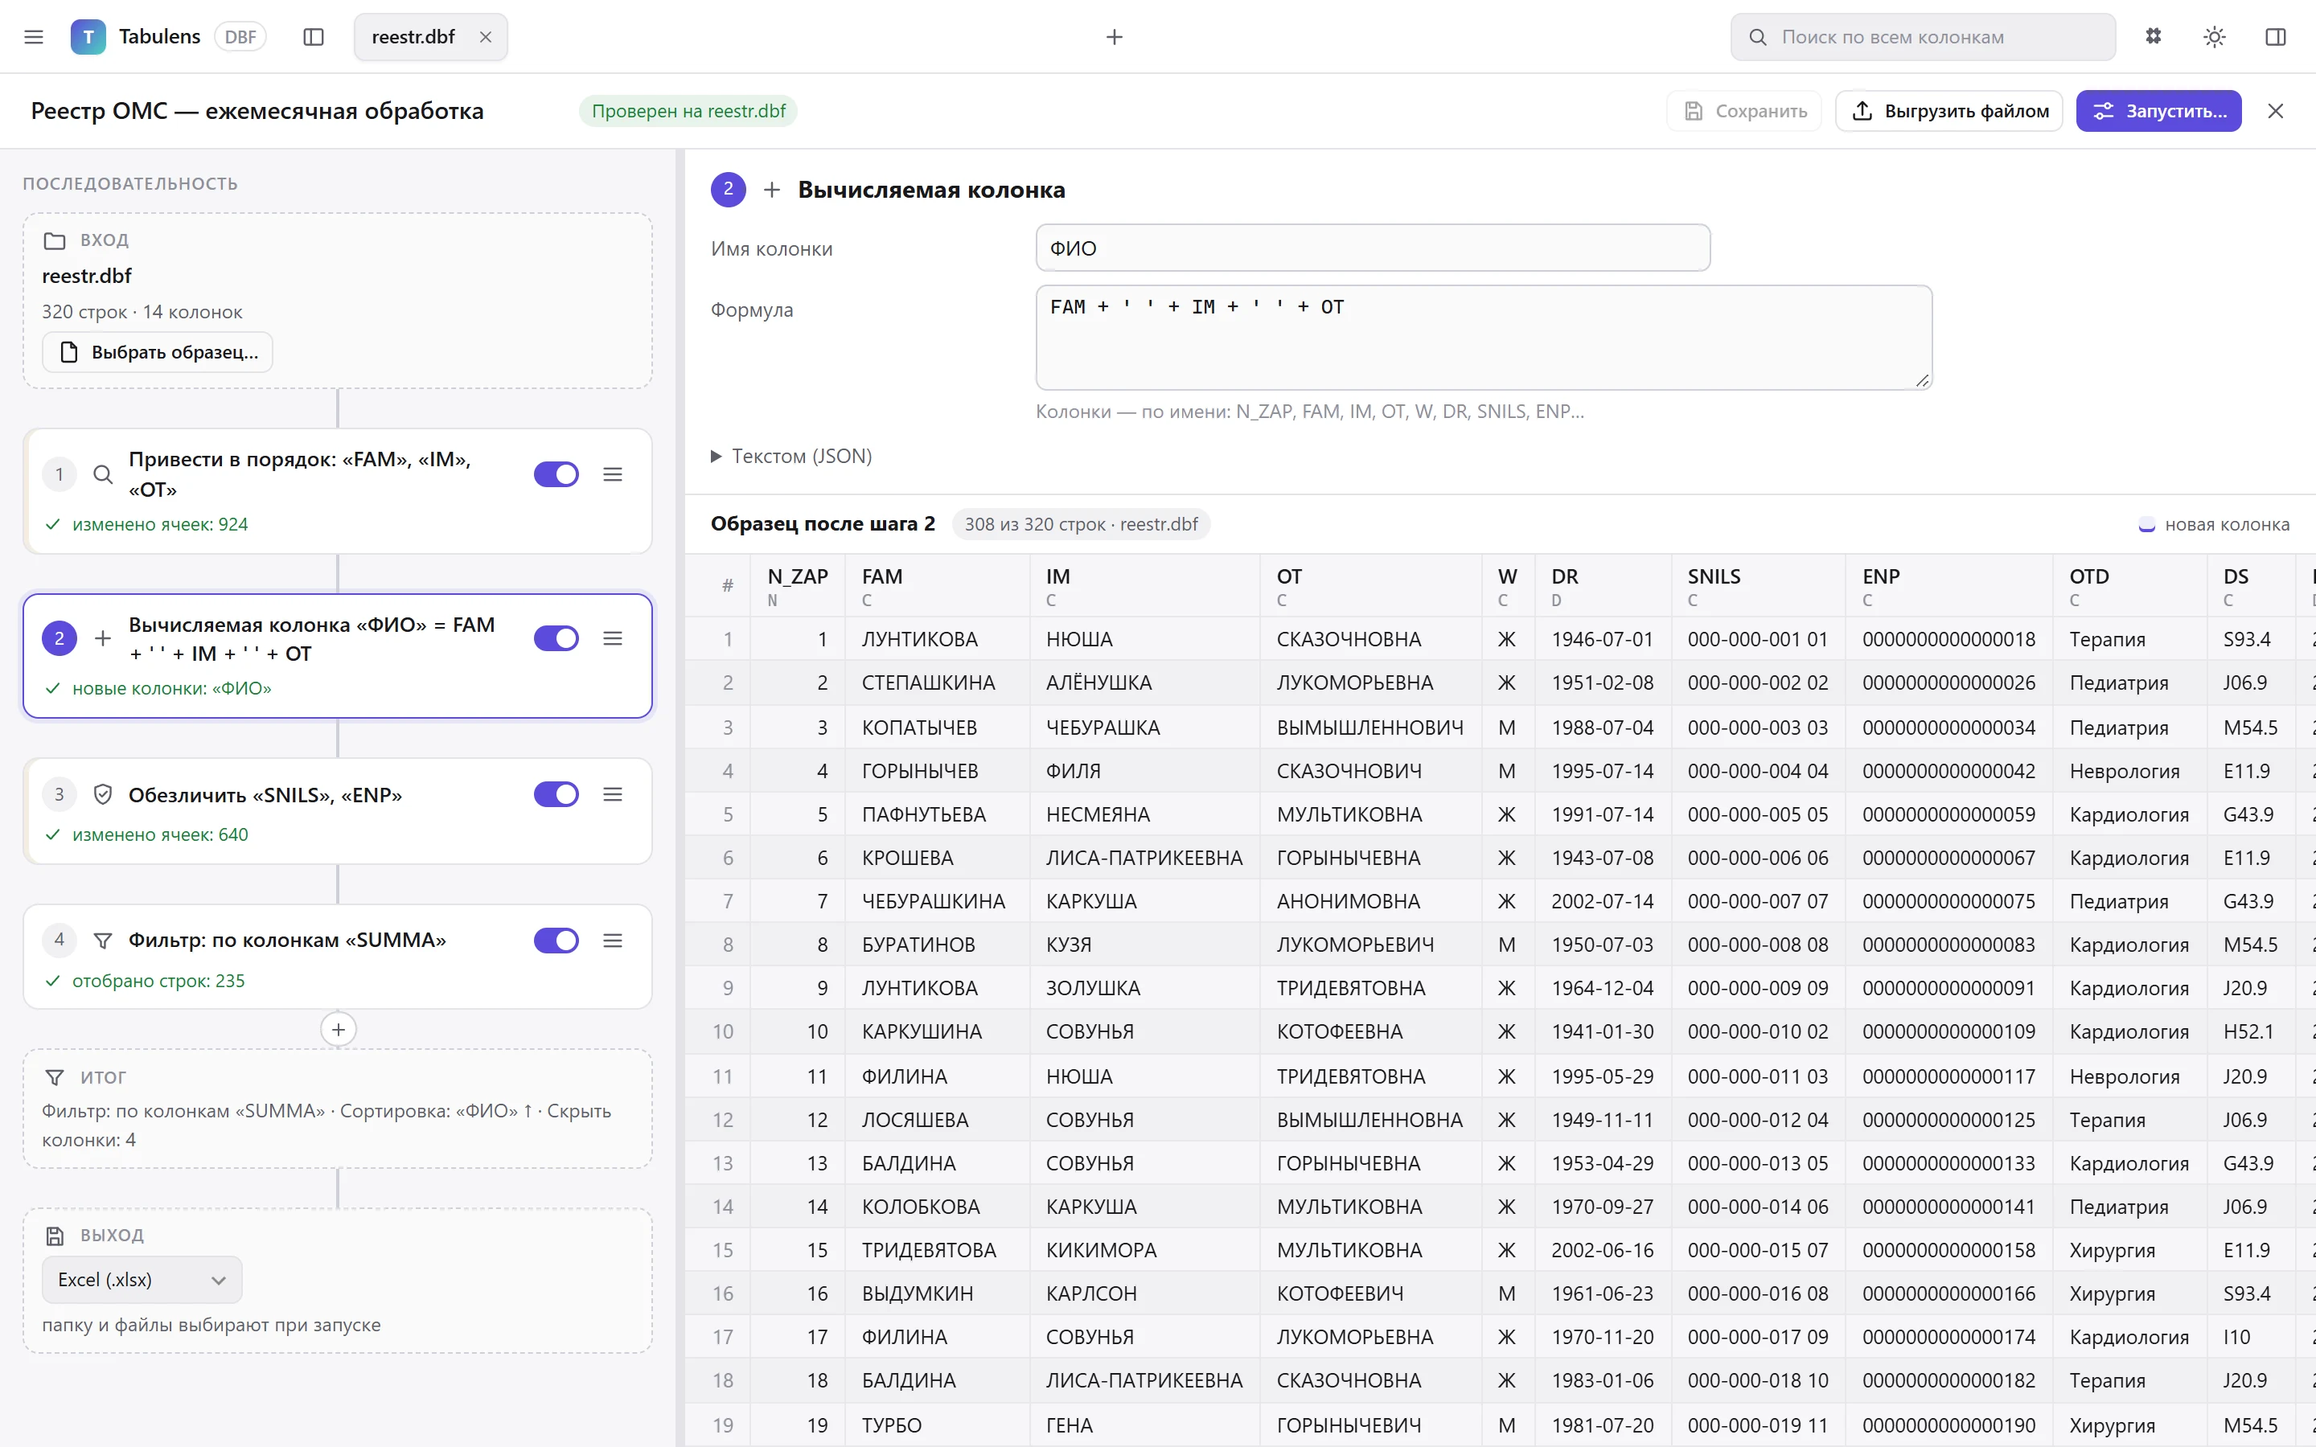The width and height of the screenshot is (2316, 1447).
Task: Open drag menu for step 3 Обезличить
Action: tap(613, 794)
